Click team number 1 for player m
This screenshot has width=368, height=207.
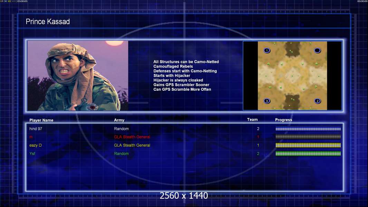258,137
